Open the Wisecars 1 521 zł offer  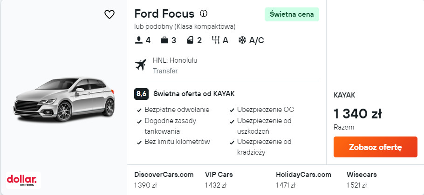click(362, 180)
